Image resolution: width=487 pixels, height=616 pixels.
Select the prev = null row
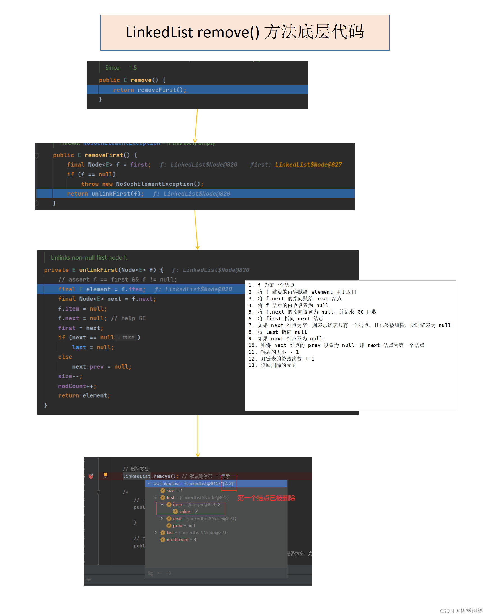coord(216,526)
